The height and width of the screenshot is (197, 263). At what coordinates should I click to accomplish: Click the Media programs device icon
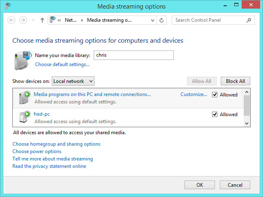tap(25, 98)
